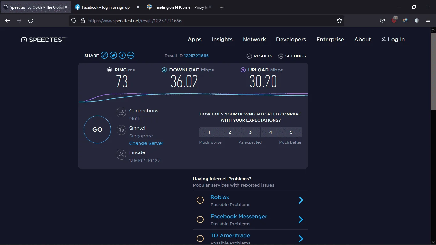This screenshot has height=245, width=436.
Task: Go forward one page
Action: [19, 20]
